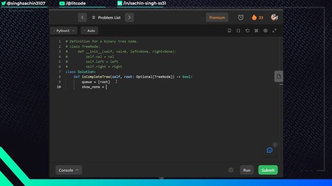Screen dimensions: 332x186
Task: Open the feedback chat smiley icon
Action: tap(270, 150)
